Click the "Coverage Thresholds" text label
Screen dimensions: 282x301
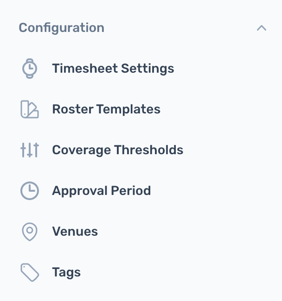118,150
